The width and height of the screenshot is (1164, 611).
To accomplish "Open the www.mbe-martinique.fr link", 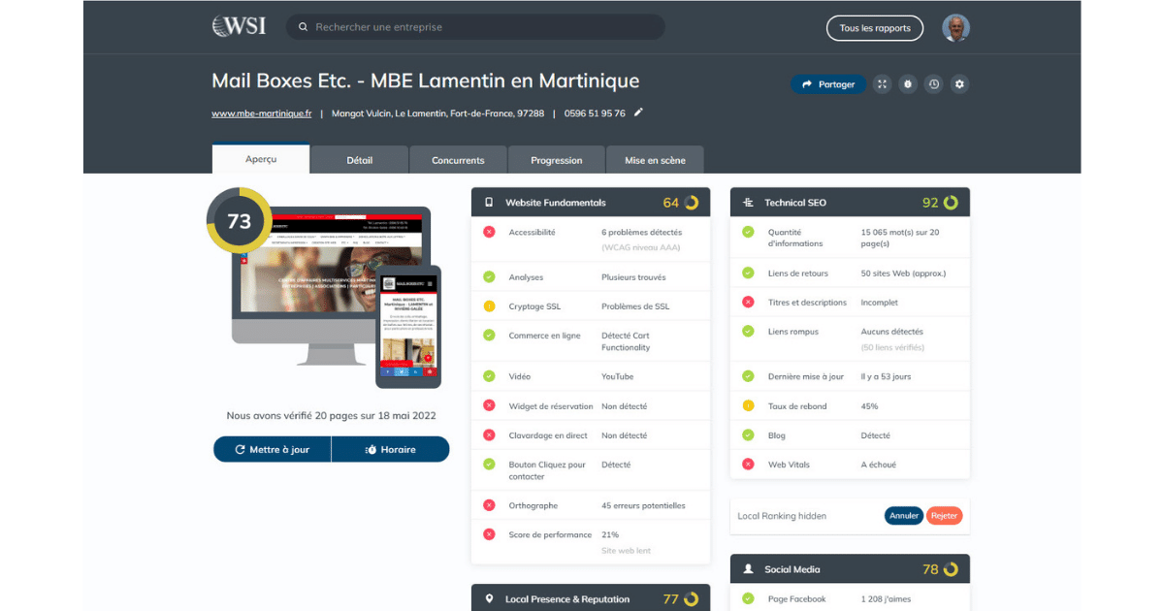I will [262, 113].
